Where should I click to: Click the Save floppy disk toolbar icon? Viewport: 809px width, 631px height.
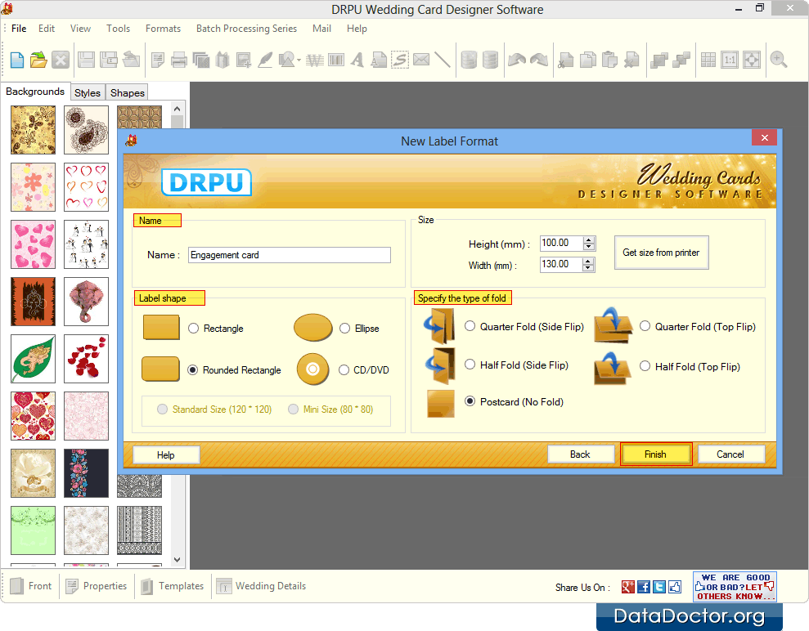point(86,60)
